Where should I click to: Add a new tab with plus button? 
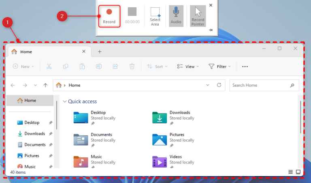100,51
